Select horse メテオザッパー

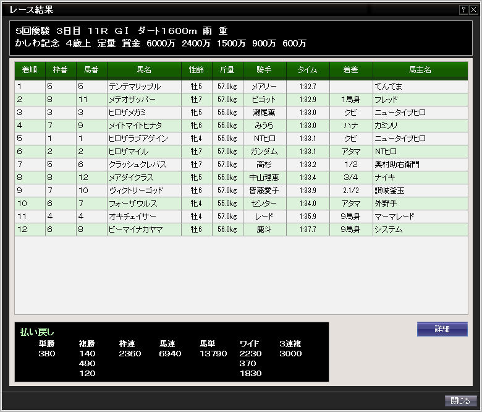point(132,100)
